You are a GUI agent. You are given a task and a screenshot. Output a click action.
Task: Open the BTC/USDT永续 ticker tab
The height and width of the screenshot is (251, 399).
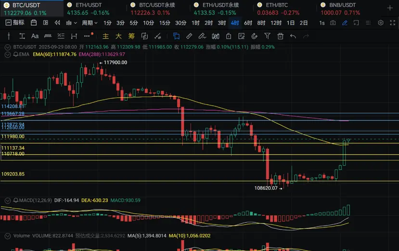pos(158,9)
